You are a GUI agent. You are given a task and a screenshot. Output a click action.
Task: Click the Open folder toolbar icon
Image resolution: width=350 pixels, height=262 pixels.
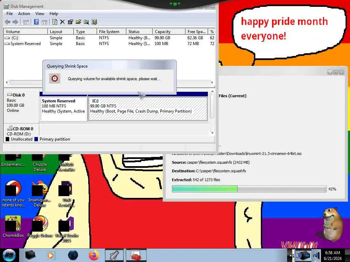pos(78,22)
